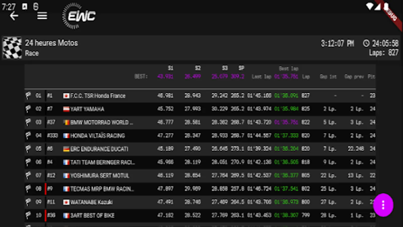Tap the finish flag icon for YOSHIMURA SERT
403x227 pixels.
(x=28, y=175)
